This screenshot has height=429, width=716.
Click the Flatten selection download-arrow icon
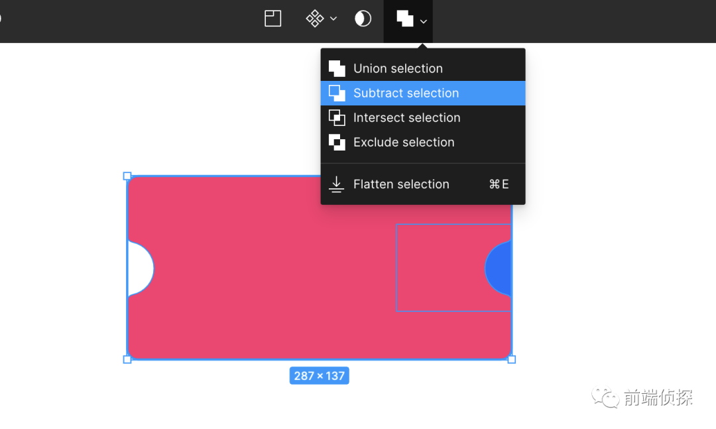coord(337,184)
